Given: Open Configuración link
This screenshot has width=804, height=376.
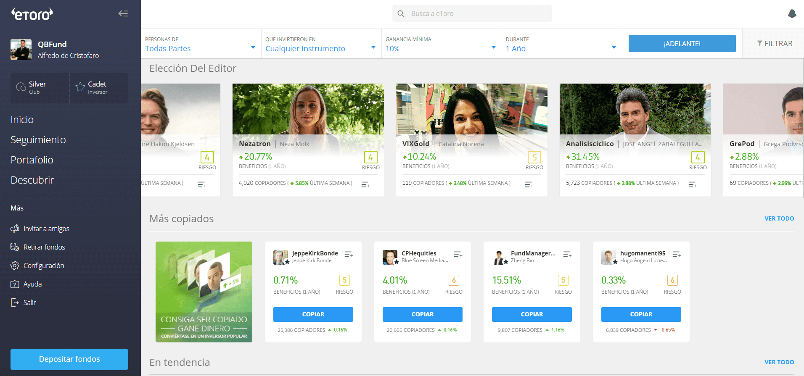Looking at the screenshot, I should click(44, 266).
